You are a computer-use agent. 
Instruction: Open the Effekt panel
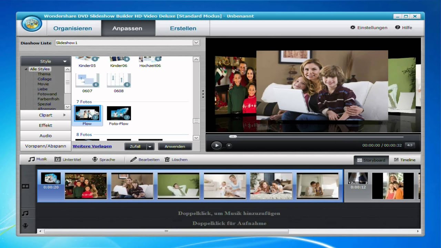[x=45, y=125]
